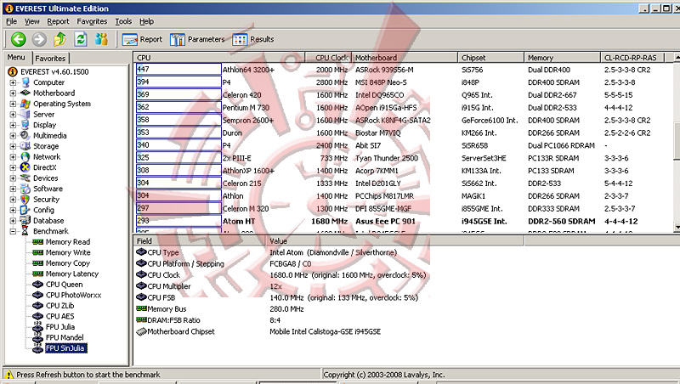The image size is (680, 384).
Task: Click the Up level arrow icon
Action: 59,39
